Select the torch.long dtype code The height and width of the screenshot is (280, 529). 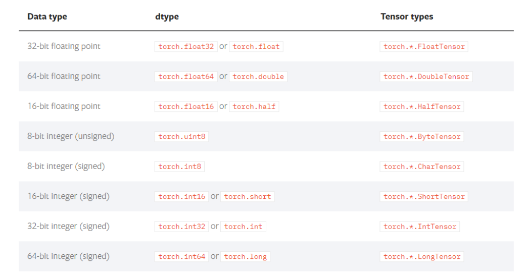tap(246, 256)
